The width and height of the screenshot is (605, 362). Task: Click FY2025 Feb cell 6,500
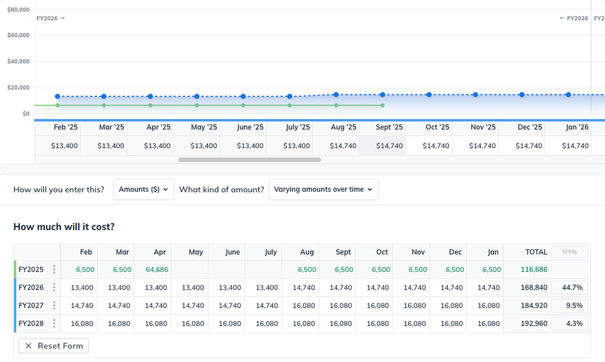click(79, 269)
